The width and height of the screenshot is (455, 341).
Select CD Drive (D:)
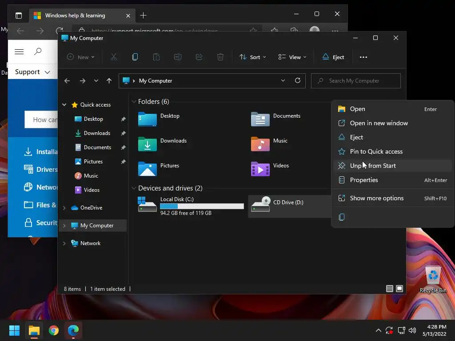coord(289,206)
